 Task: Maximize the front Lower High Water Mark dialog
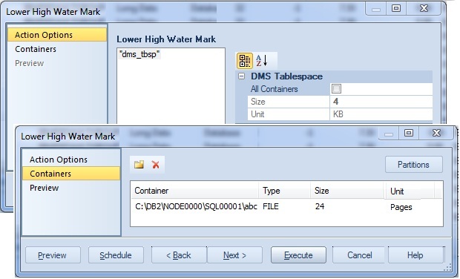(409, 133)
